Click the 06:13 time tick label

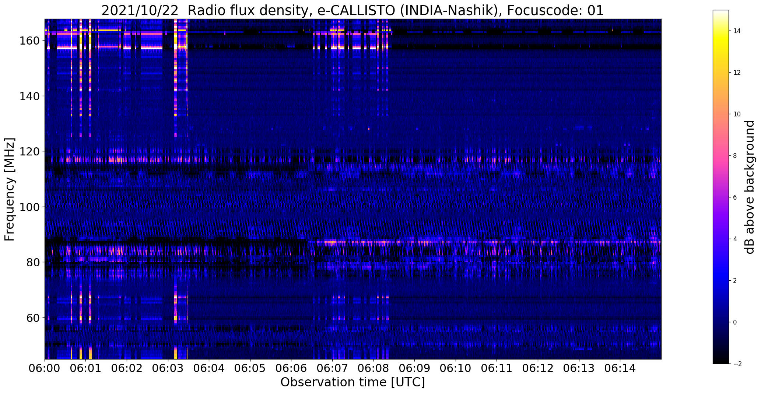[x=579, y=368]
